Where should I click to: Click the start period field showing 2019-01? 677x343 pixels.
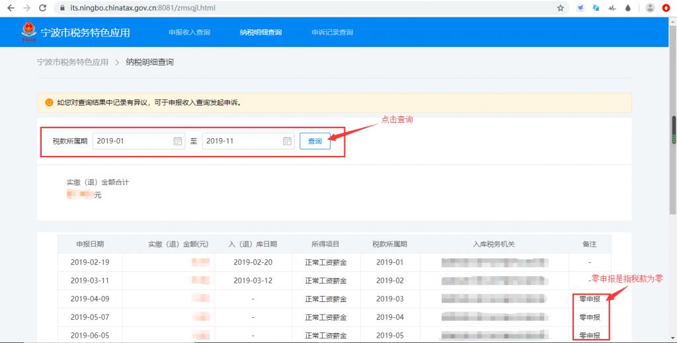[139, 141]
